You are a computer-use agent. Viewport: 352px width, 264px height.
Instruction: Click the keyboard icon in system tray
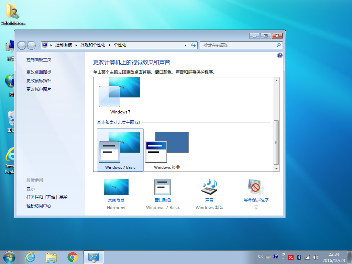tap(268, 256)
